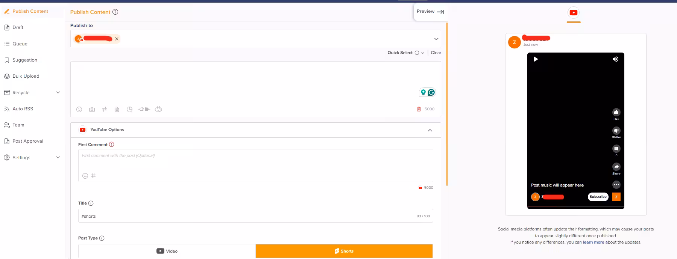Click the orange channel square in Shorts preview
Viewport: 677px width, 259px height.
click(616, 197)
